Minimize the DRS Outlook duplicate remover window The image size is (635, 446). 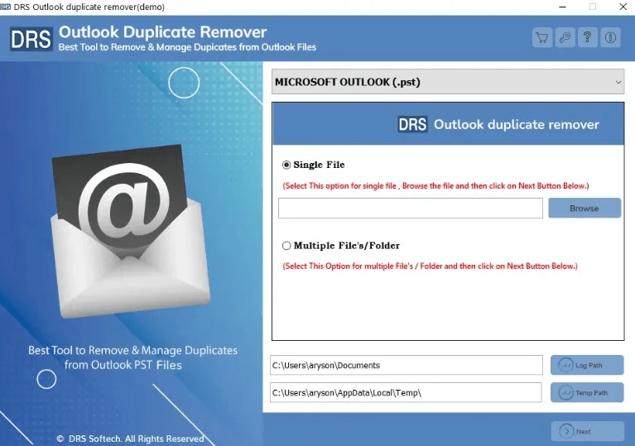point(562,7)
